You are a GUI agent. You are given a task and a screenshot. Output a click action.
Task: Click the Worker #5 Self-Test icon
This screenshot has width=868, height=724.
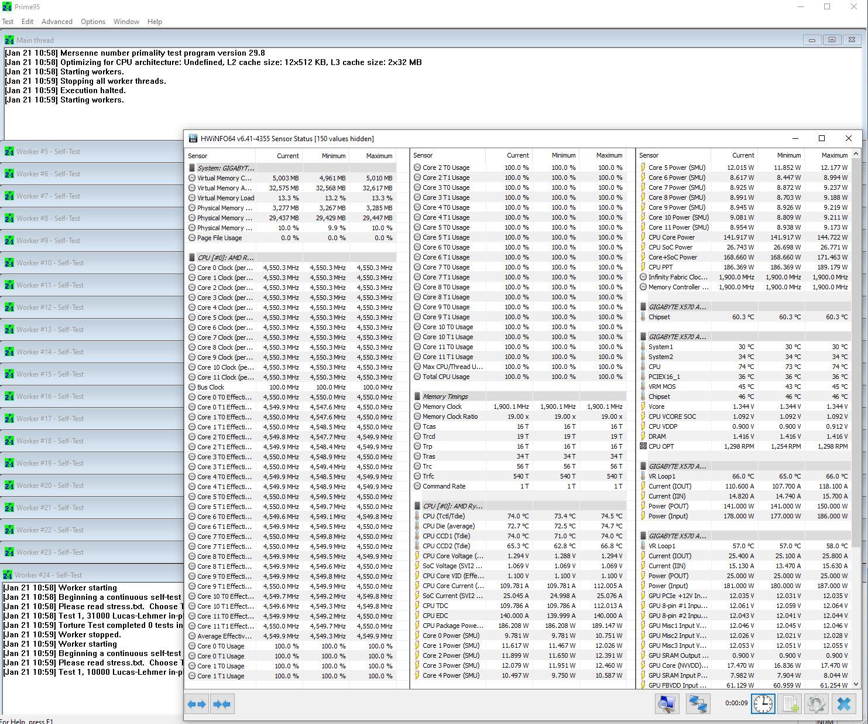(x=9, y=151)
